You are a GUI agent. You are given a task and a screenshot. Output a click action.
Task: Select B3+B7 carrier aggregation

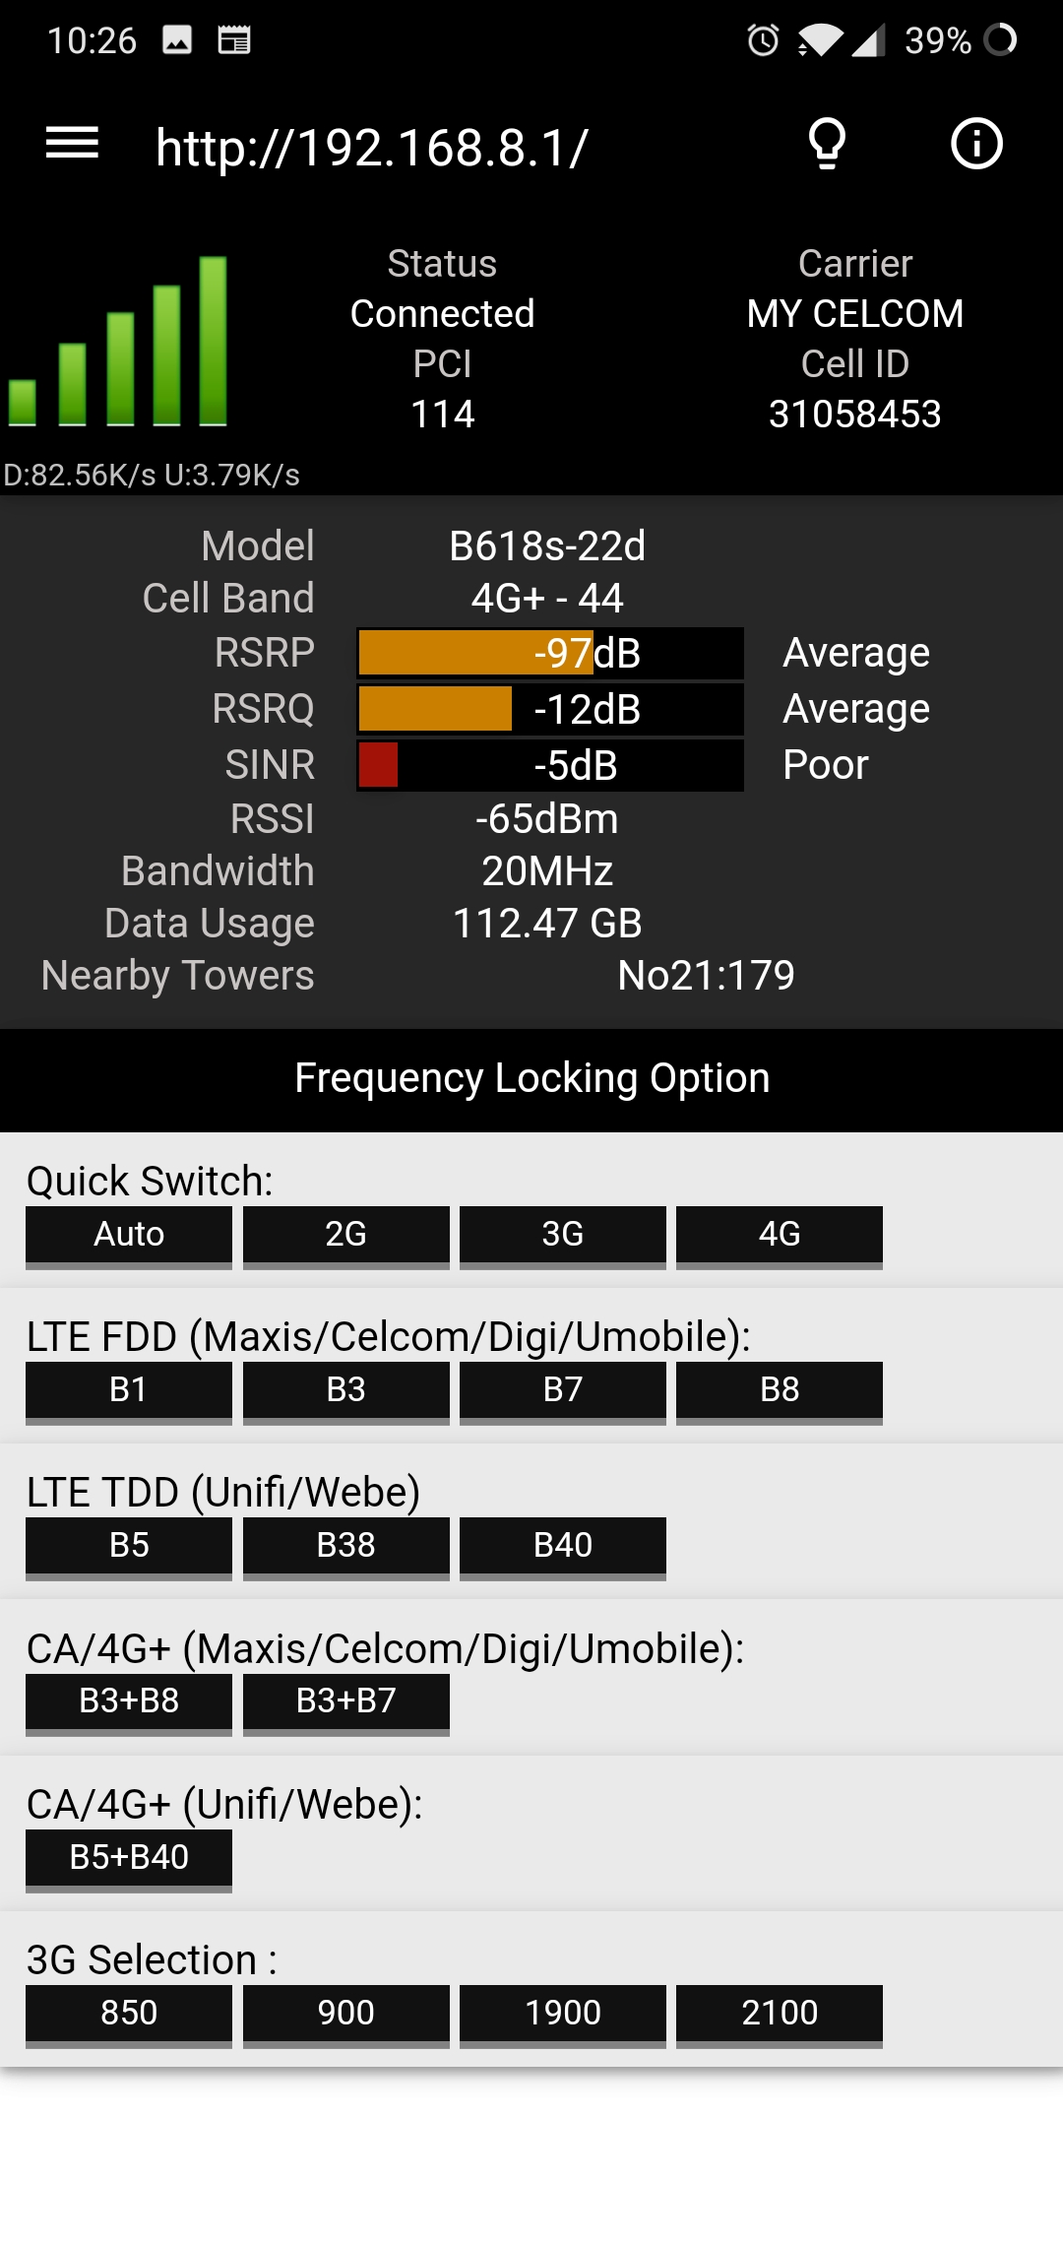point(346,1703)
